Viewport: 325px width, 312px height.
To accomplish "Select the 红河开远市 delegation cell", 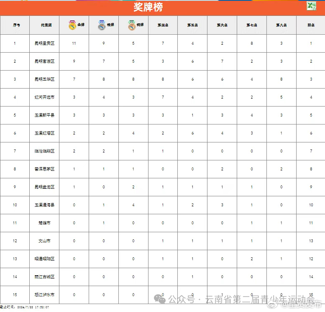I will pos(44,97).
